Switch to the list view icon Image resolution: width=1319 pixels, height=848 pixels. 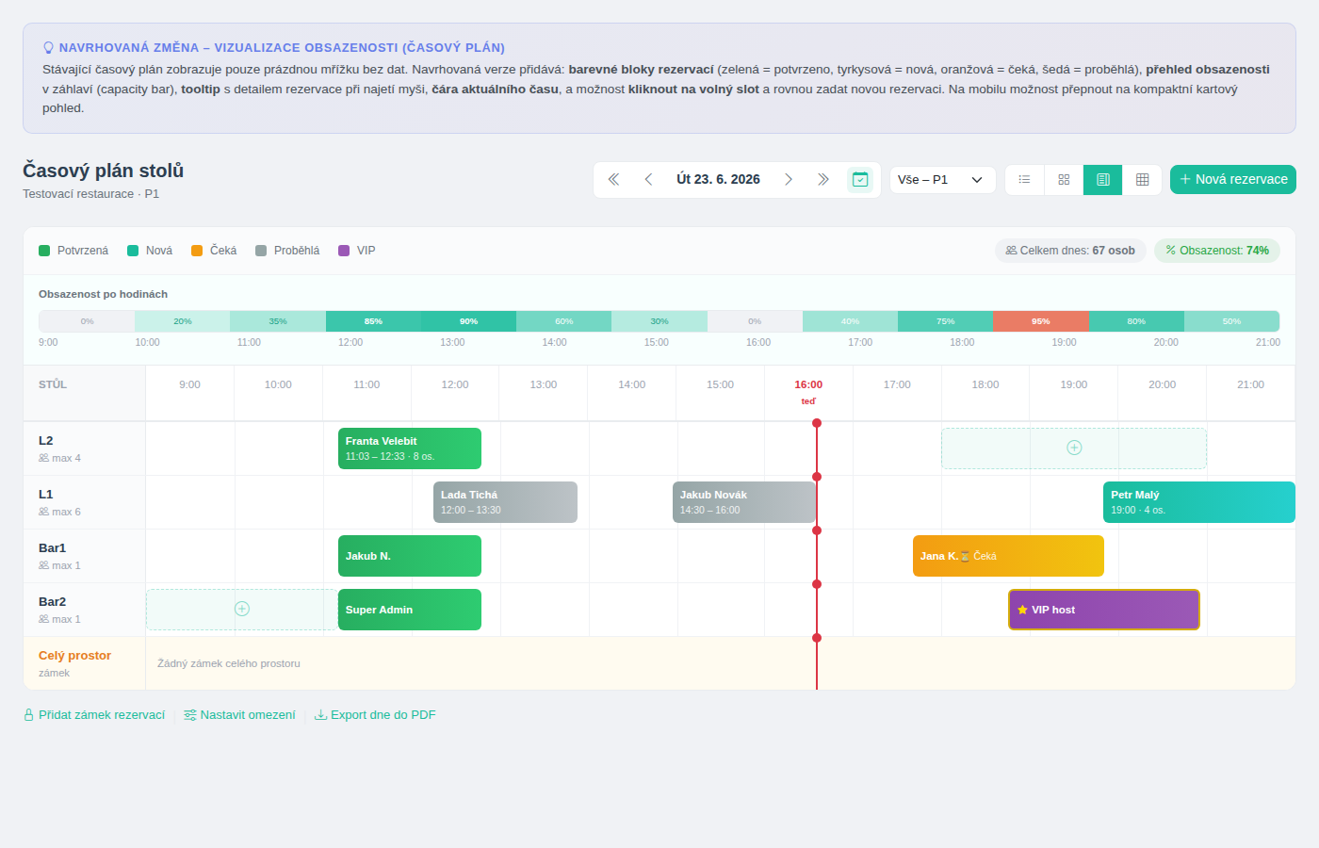(1024, 179)
